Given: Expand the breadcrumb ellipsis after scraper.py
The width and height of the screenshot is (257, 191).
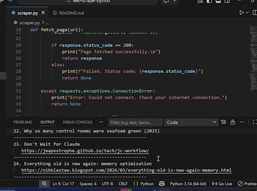Looking at the screenshot, I should [x=47, y=23].
